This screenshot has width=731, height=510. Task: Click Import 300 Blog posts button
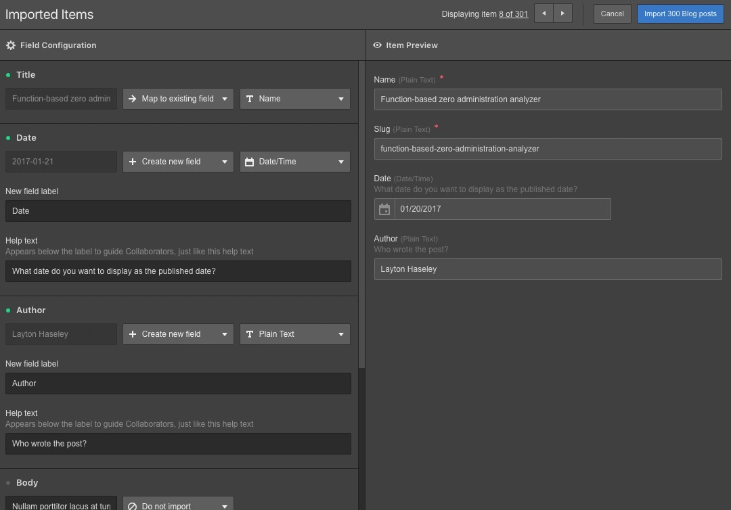click(x=680, y=14)
